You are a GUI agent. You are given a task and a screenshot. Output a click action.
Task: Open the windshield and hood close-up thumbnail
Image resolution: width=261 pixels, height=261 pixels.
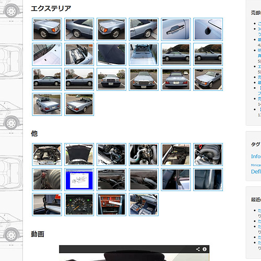click(x=47, y=54)
